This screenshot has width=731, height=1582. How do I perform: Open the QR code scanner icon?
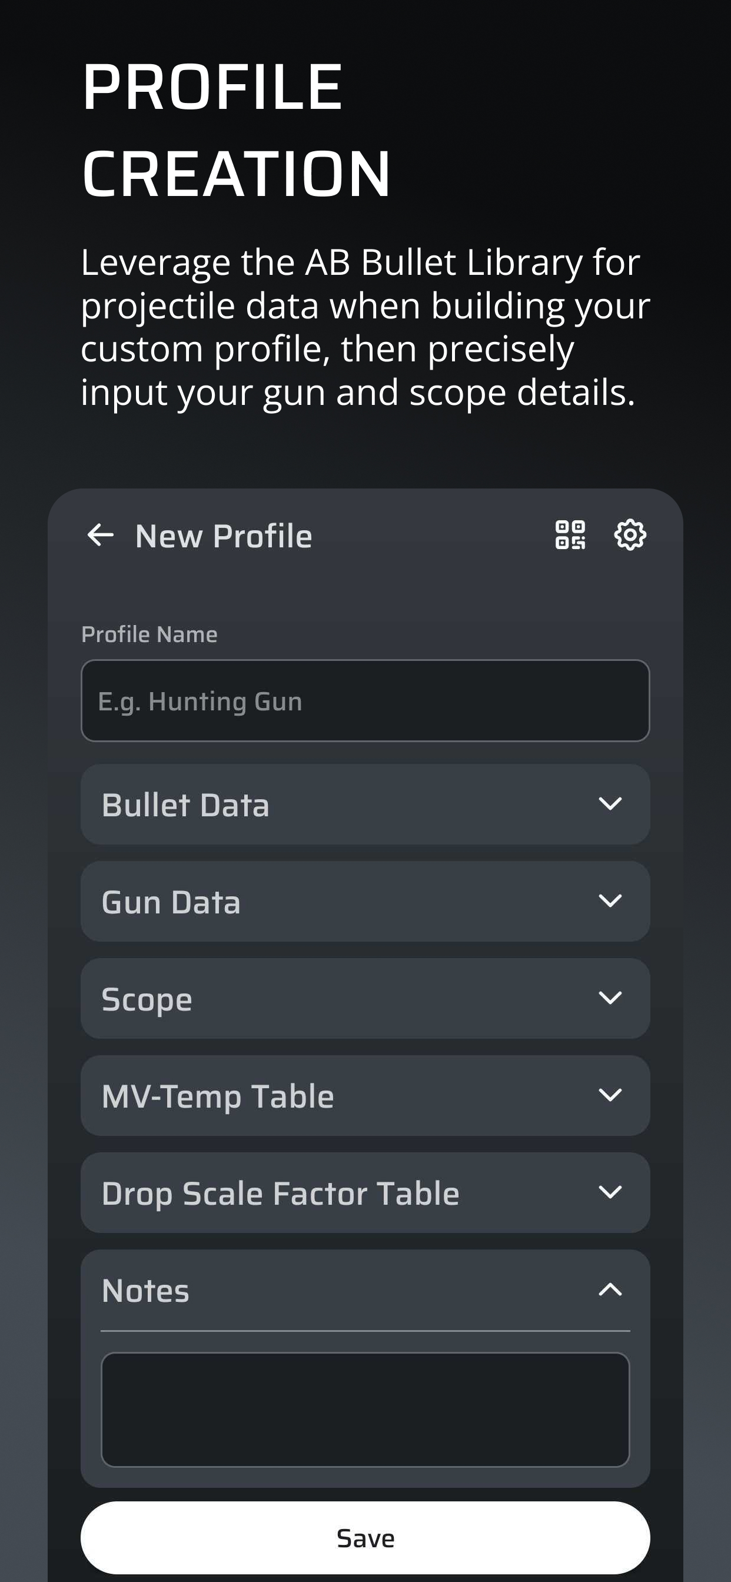coord(570,535)
